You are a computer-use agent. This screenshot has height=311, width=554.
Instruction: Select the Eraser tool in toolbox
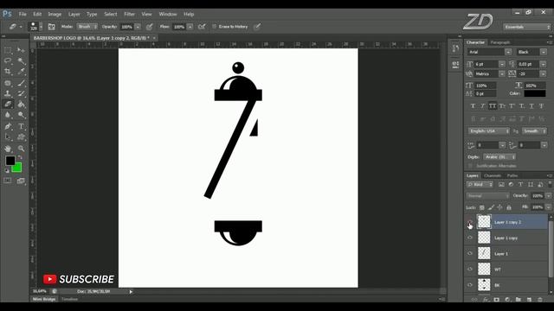pos(8,105)
